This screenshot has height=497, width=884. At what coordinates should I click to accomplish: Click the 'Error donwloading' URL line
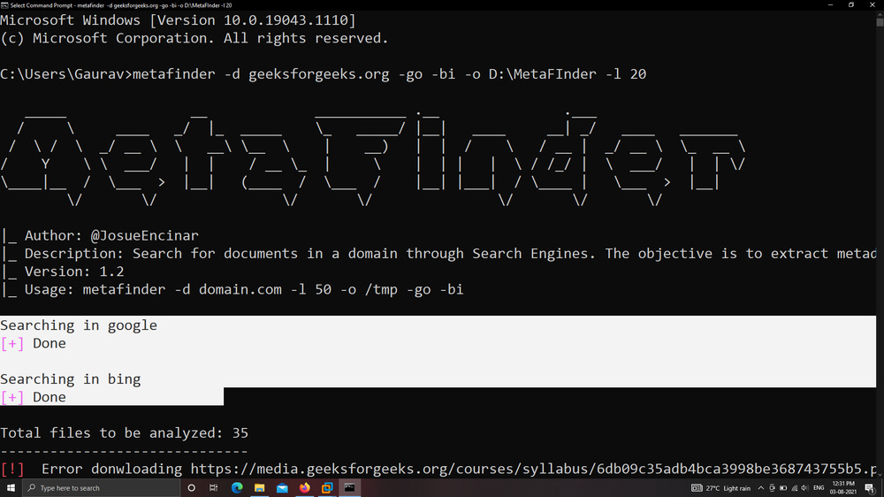(438, 470)
